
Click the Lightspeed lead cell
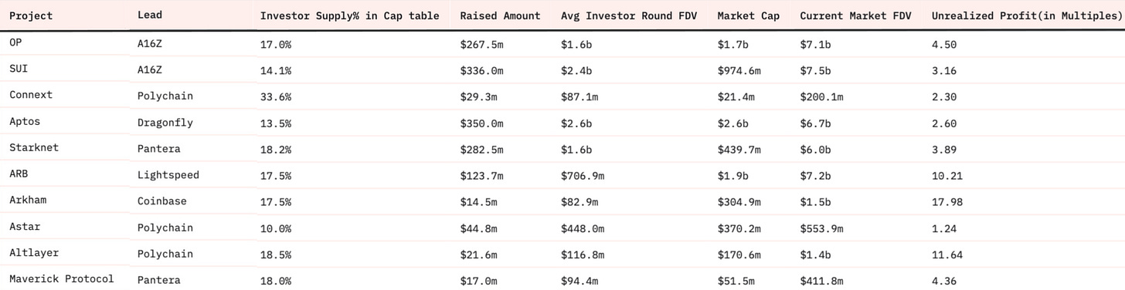(168, 175)
